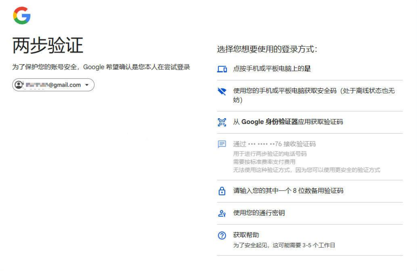Click the Google logo
The width and height of the screenshot is (417, 271).
click(22, 15)
